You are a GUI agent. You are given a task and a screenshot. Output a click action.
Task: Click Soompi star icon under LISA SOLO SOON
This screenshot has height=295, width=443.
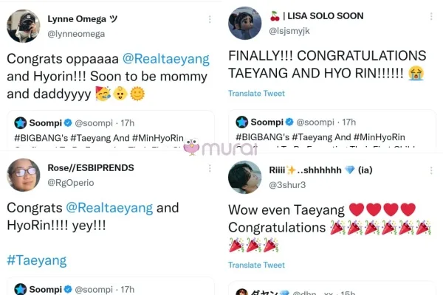coord(242,122)
